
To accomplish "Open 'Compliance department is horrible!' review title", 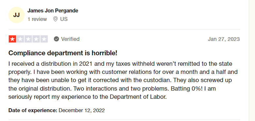I will 63,53.
